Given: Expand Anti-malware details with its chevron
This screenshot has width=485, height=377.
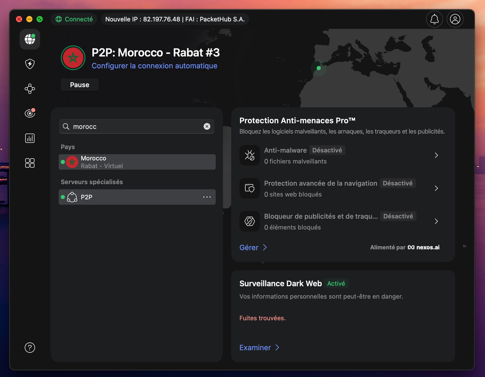Looking at the screenshot, I should pyautogui.click(x=436, y=155).
